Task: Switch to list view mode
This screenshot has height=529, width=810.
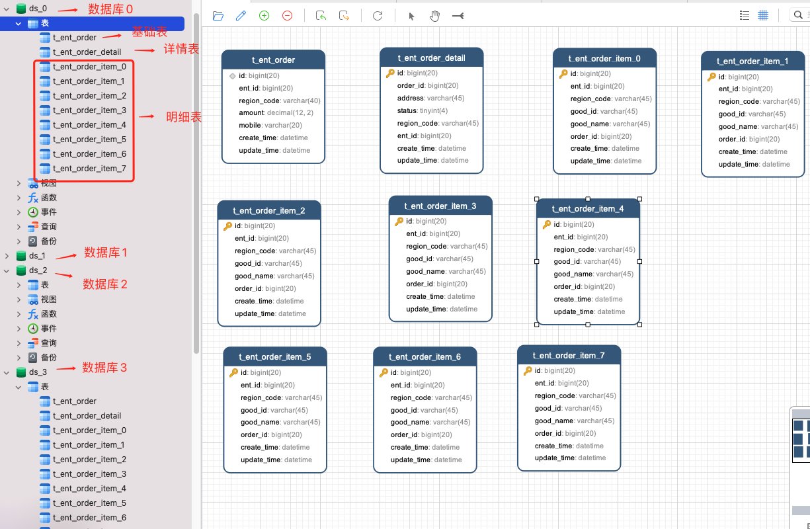Action: [745, 15]
